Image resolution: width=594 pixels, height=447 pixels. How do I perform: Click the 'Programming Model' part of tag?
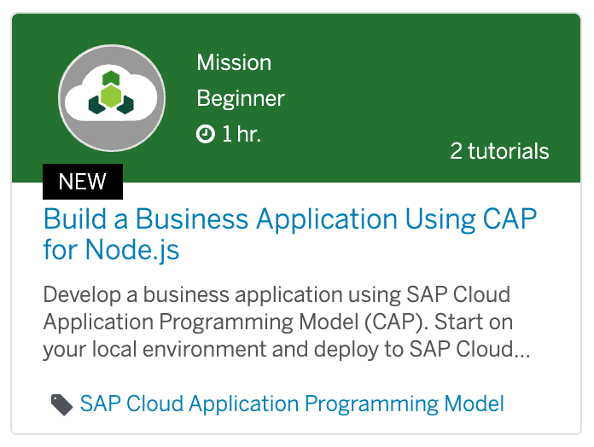pyautogui.click(x=405, y=403)
